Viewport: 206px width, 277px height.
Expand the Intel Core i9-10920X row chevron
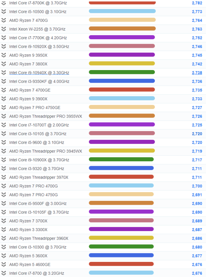tap(4, 47)
